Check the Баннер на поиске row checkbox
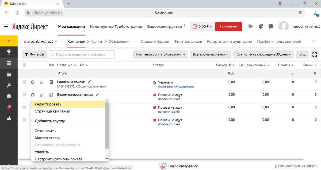Image resolution: width=321 pixels, height=170 pixels. (25, 82)
